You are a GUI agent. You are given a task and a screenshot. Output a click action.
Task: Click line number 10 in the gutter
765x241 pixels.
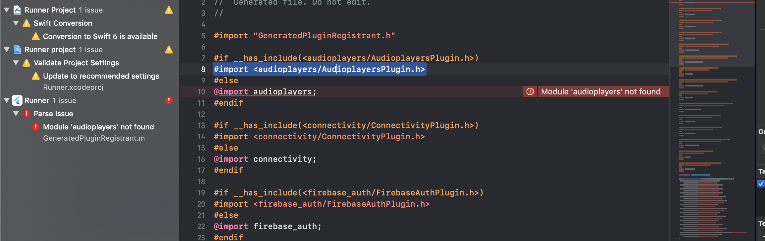point(201,92)
